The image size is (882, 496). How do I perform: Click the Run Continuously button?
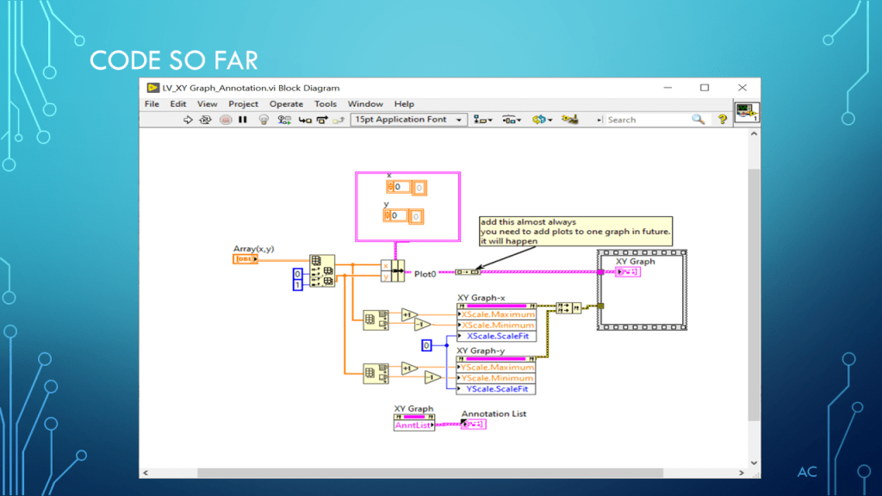click(205, 121)
